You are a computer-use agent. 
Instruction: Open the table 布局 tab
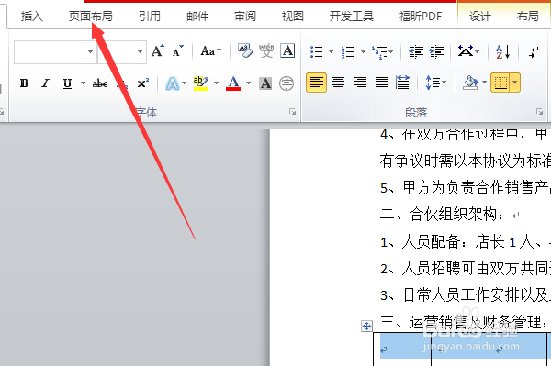coord(527,17)
